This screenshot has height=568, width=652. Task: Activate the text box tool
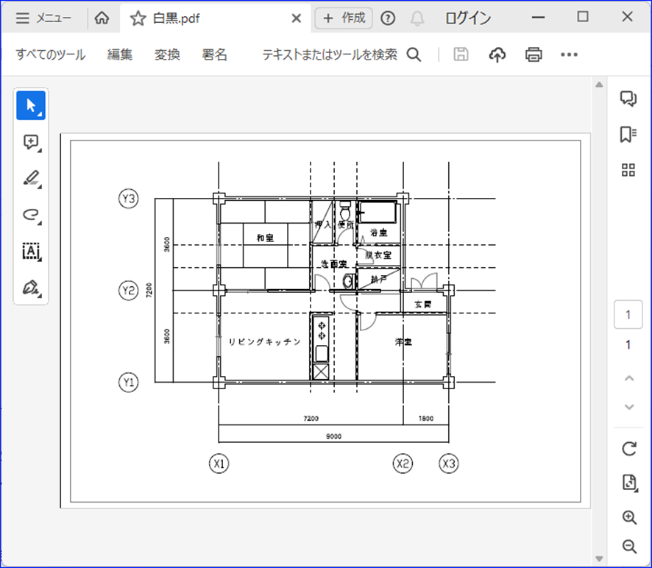[x=31, y=251]
